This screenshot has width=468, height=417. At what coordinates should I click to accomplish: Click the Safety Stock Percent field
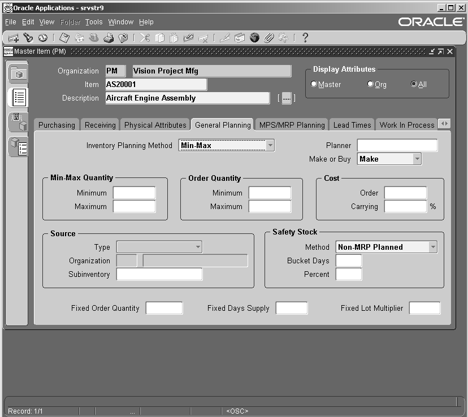349,274
